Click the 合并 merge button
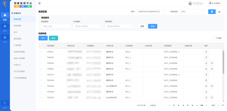Viewport: 227px width, 111px height. pos(43,38)
